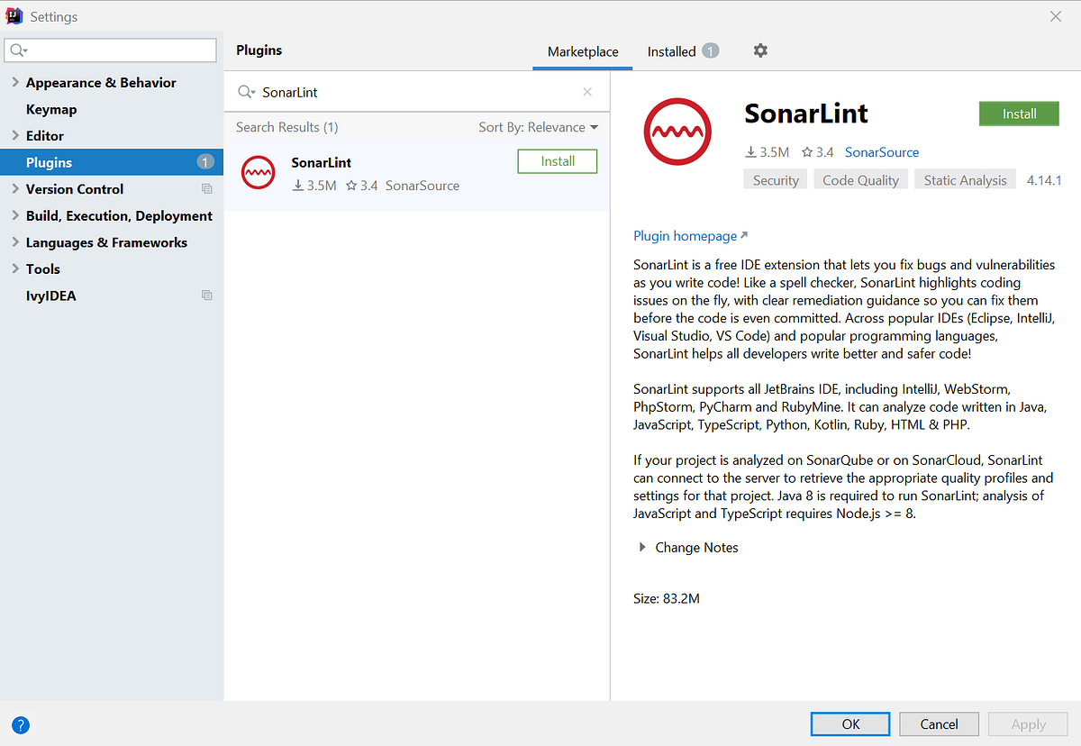Viewport: 1081px width, 746px height.
Task: Expand the Tools settings section
Action: pos(15,268)
